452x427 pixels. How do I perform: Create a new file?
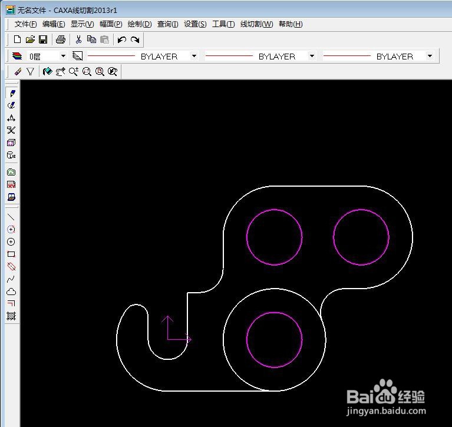(17, 39)
